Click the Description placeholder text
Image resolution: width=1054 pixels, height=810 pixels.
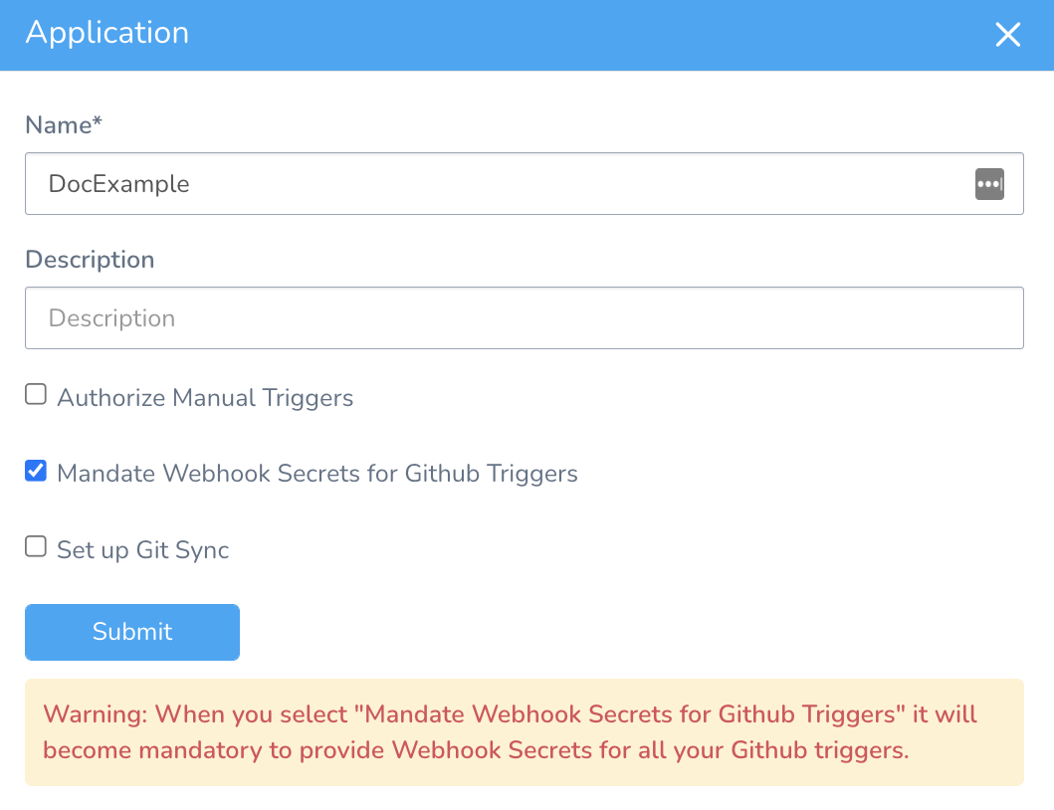click(111, 318)
